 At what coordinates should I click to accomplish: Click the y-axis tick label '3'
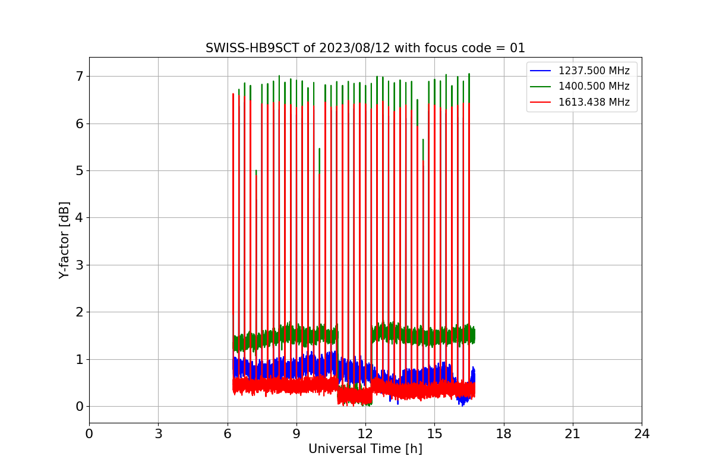tap(80, 265)
